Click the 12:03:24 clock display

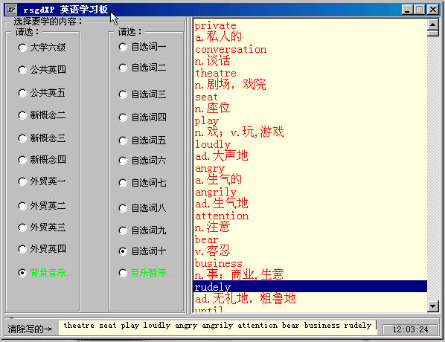(x=410, y=329)
